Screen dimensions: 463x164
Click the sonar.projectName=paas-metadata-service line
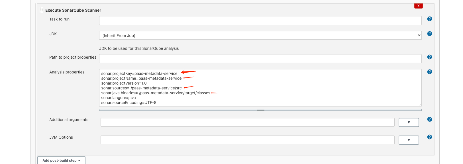point(141,78)
